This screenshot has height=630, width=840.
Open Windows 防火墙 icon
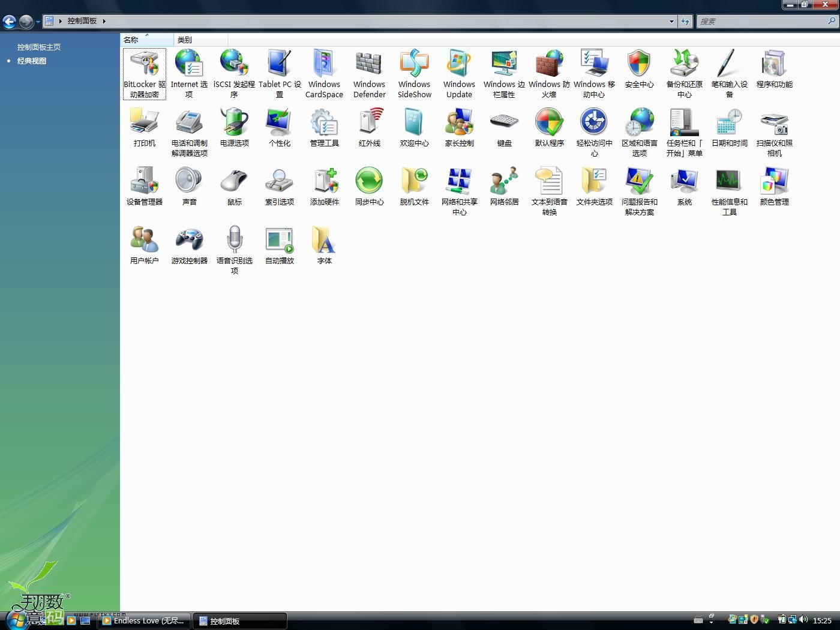(550, 64)
